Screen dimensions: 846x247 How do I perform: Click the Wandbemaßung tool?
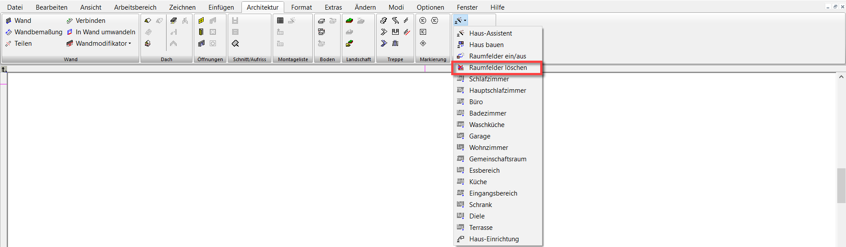33,32
